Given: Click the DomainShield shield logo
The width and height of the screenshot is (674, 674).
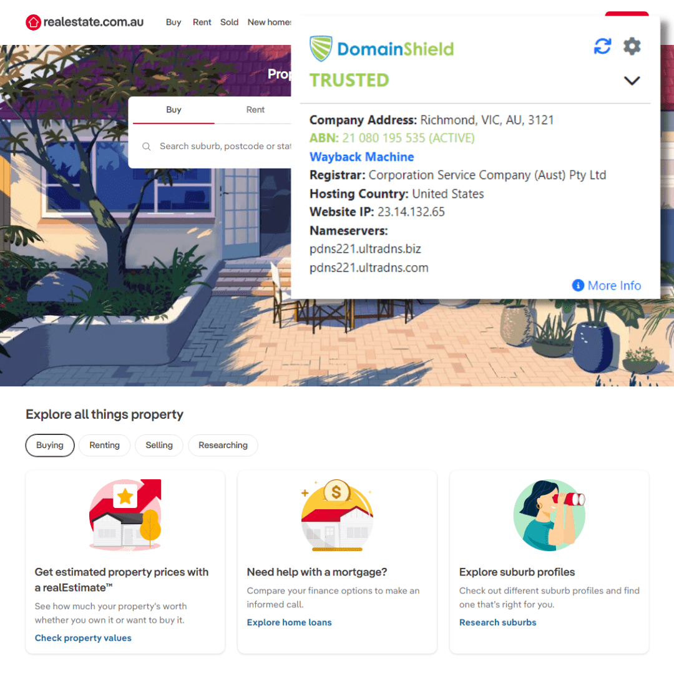Looking at the screenshot, I should click(321, 48).
